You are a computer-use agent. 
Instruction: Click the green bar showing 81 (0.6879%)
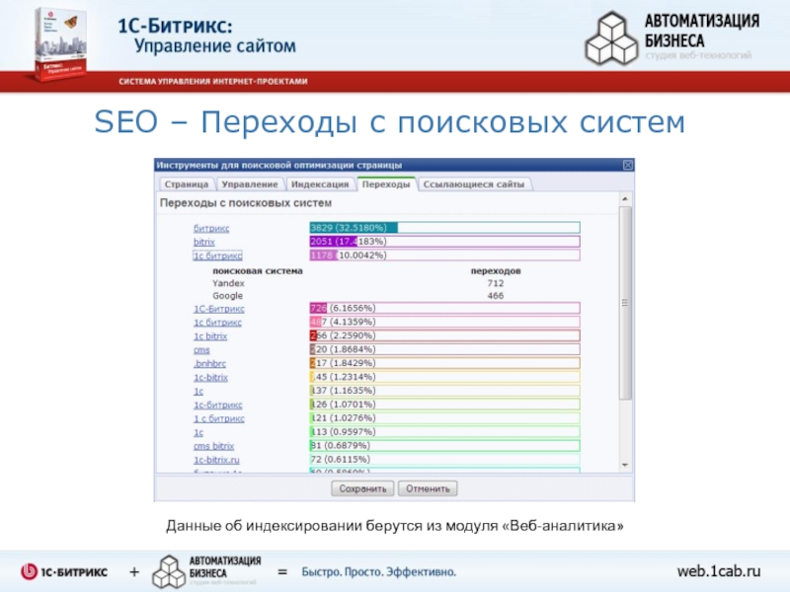pyautogui.click(x=445, y=446)
